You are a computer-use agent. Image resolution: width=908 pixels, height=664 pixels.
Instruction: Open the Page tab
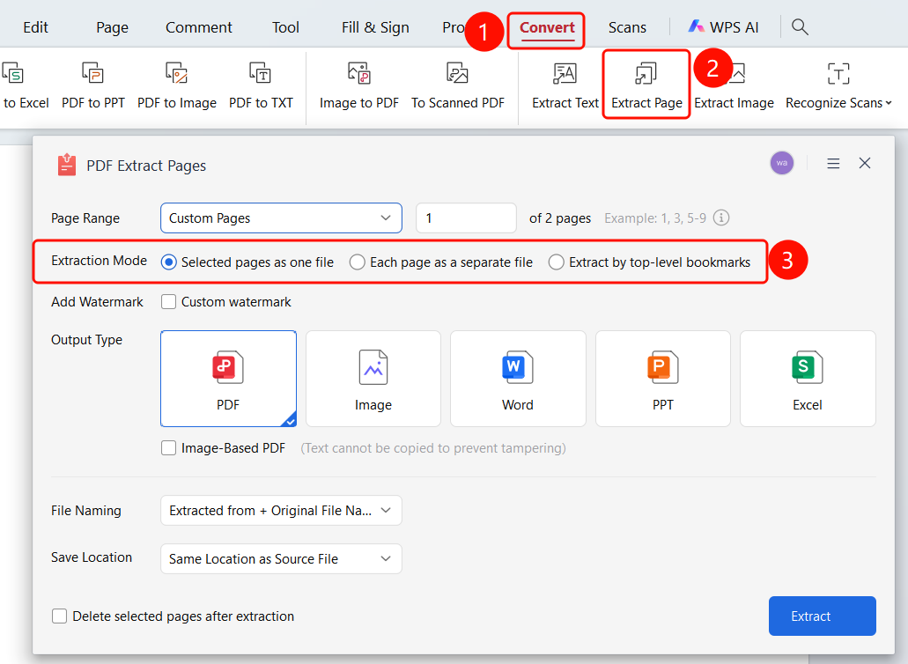tap(113, 27)
